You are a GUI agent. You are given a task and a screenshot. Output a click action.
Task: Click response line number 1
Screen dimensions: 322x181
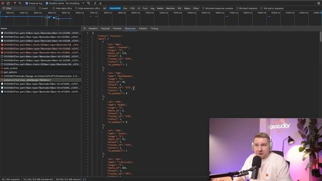point(88,33)
